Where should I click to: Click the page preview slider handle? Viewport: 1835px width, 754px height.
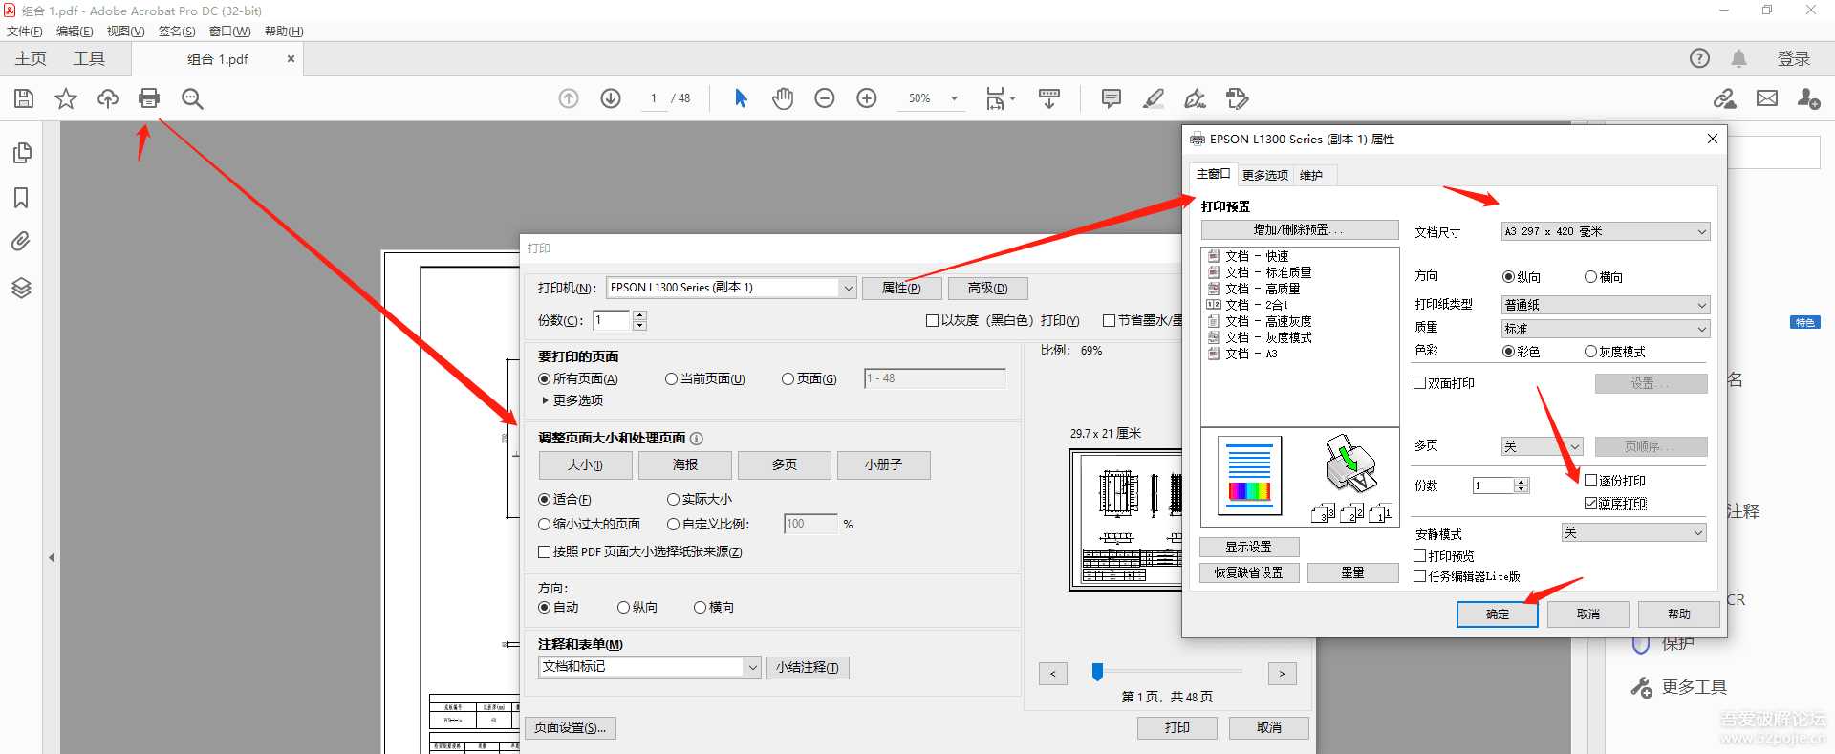click(1097, 673)
